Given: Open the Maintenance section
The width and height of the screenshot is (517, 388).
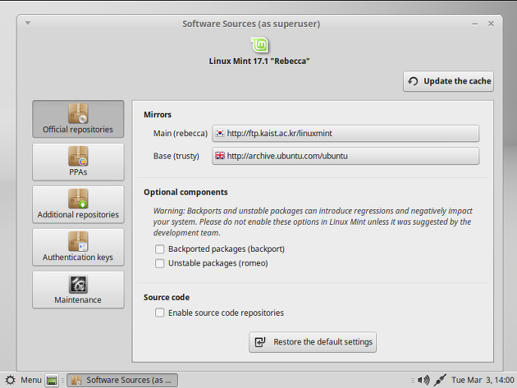Looking at the screenshot, I should pos(78,290).
